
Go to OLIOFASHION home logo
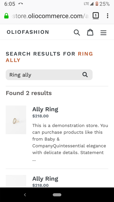(x=28, y=32)
